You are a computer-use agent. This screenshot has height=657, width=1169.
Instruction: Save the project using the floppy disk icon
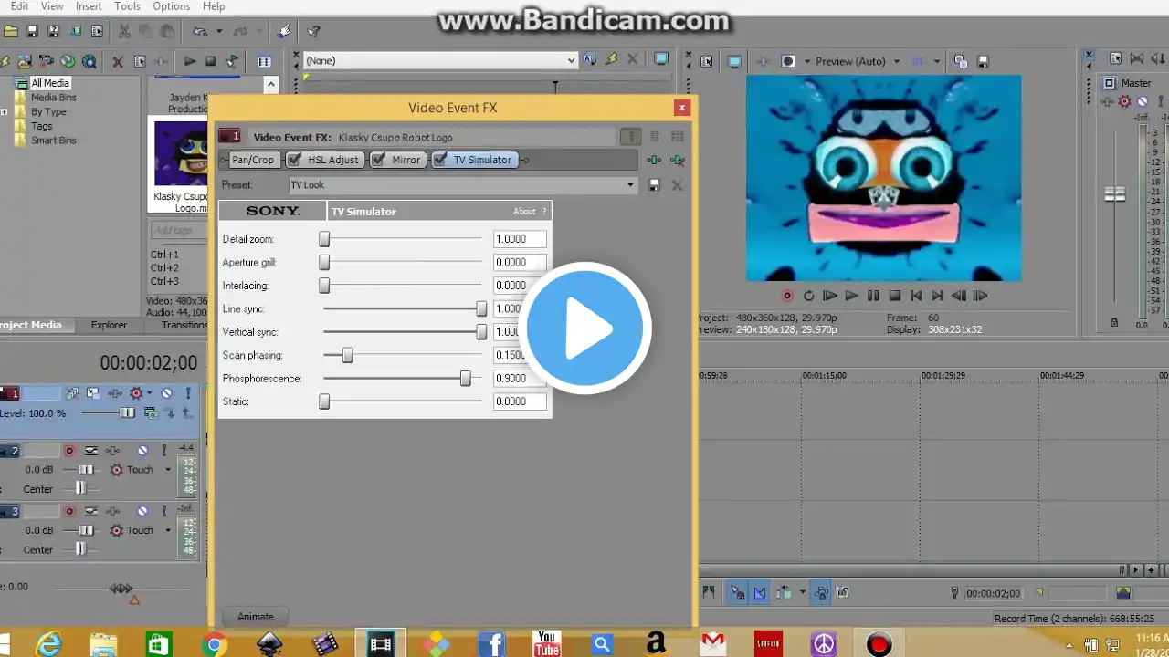pos(32,32)
